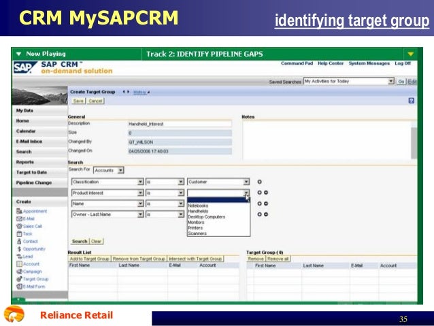
Task: Click the Task clipboard icon
Action: 19,233
